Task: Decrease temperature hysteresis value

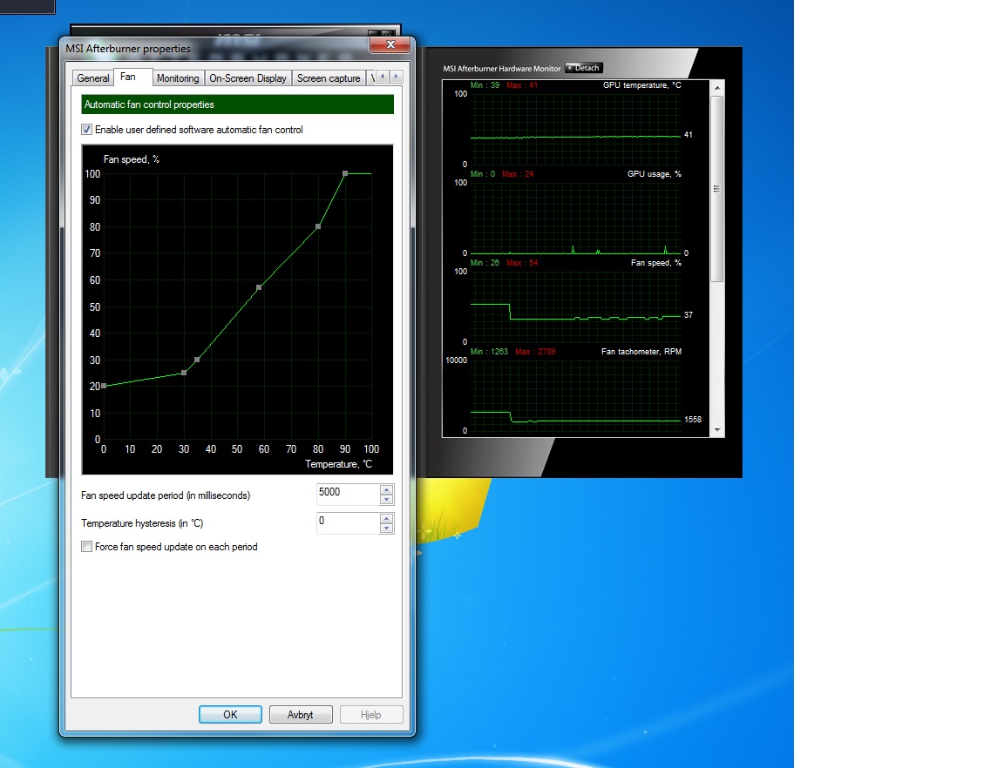Action: (x=386, y=528)
